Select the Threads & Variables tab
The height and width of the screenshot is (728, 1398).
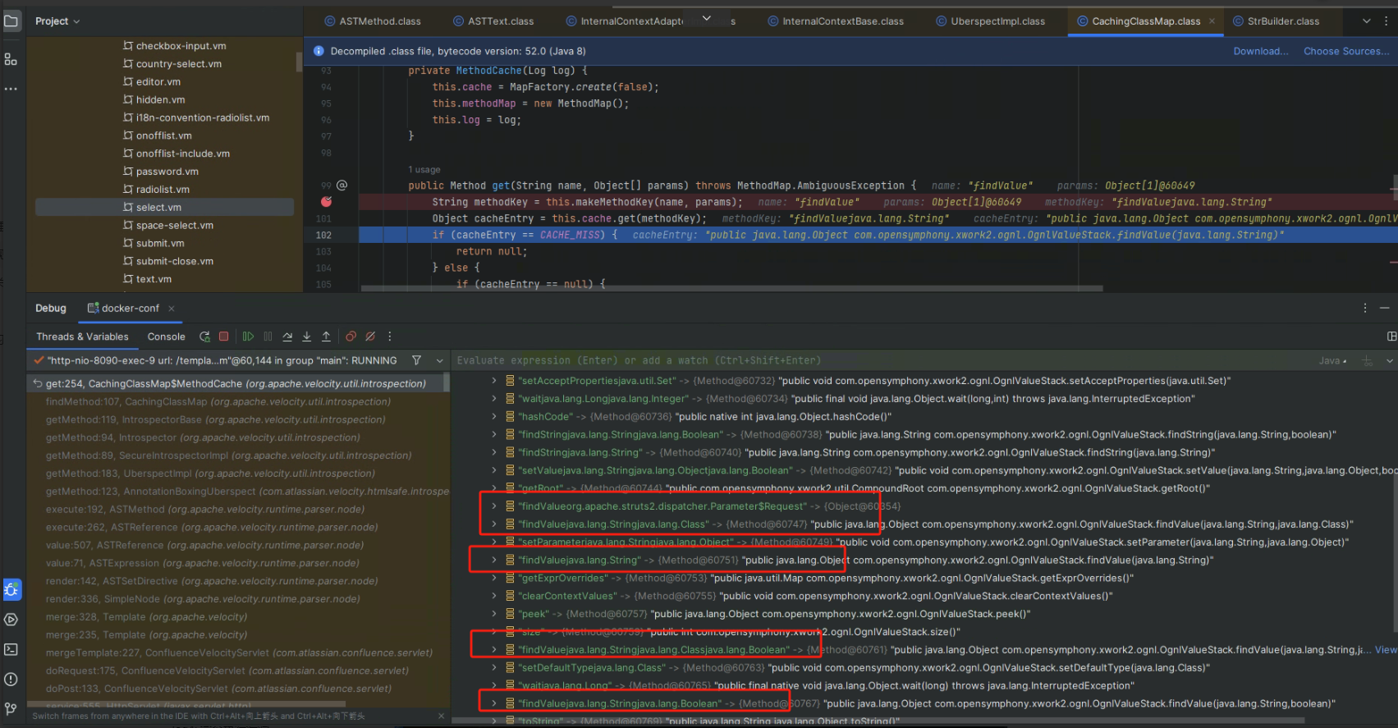tap(82, 337)
